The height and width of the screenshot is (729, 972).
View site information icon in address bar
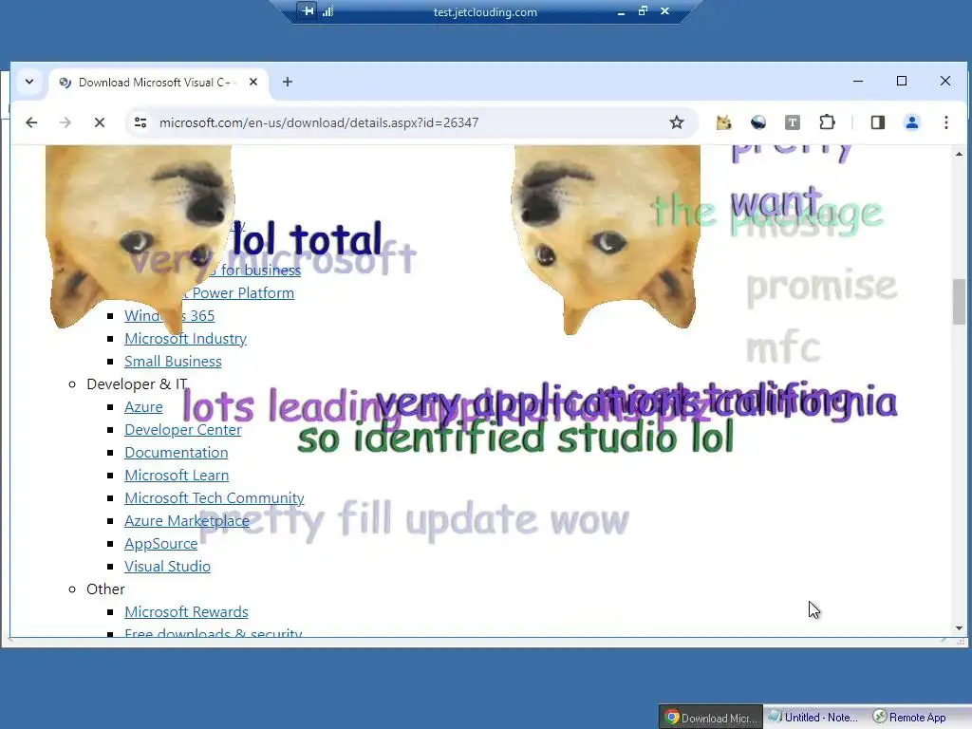[140, 122]
